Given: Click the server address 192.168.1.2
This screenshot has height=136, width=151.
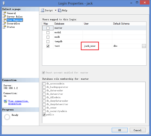Looking at the screenshot, I should coord(11,88).
